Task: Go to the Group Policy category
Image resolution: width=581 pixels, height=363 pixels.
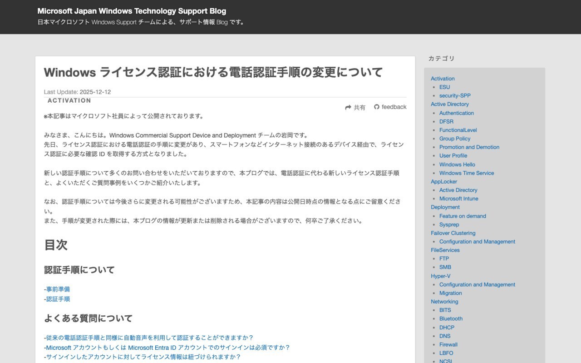Action: tap(455, 139)
